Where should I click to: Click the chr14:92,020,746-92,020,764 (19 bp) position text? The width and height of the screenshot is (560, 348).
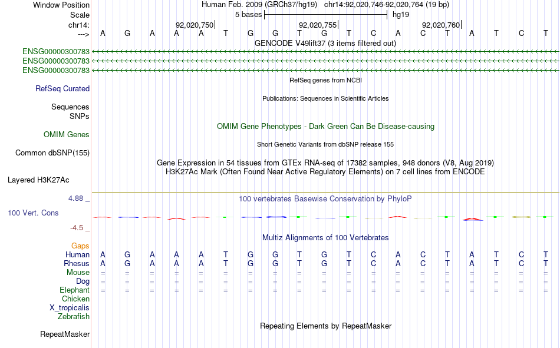[x=387, y=5]
